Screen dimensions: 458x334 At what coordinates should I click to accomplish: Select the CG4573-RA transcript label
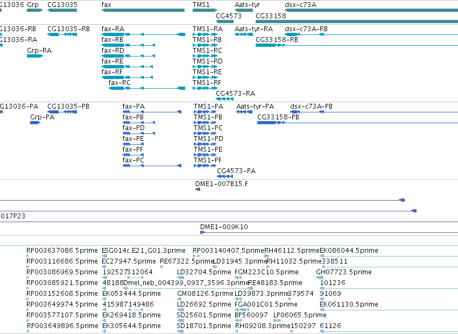tap(235, 94)
